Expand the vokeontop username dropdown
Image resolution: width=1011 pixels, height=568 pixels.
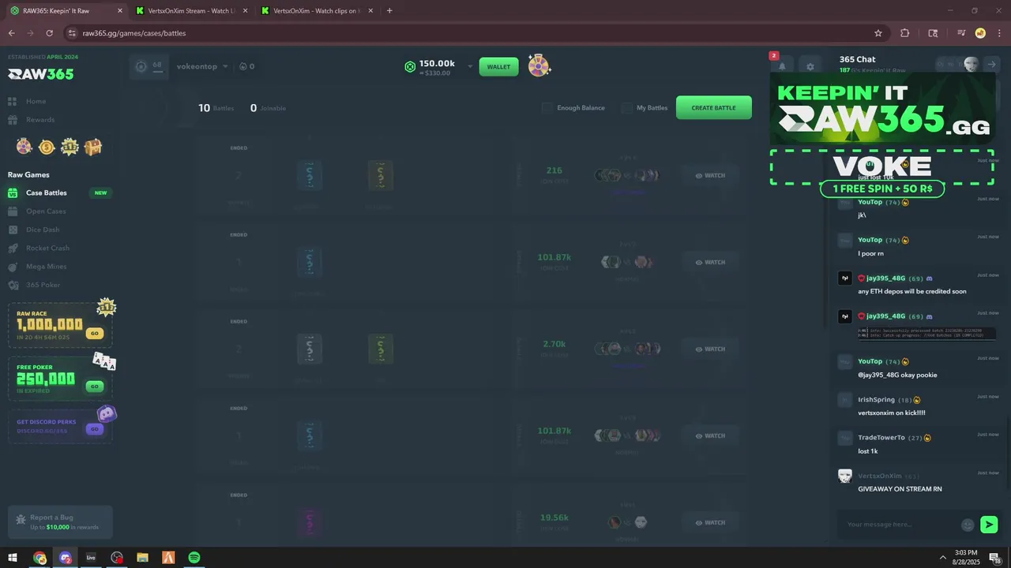(x=202, y=66)
